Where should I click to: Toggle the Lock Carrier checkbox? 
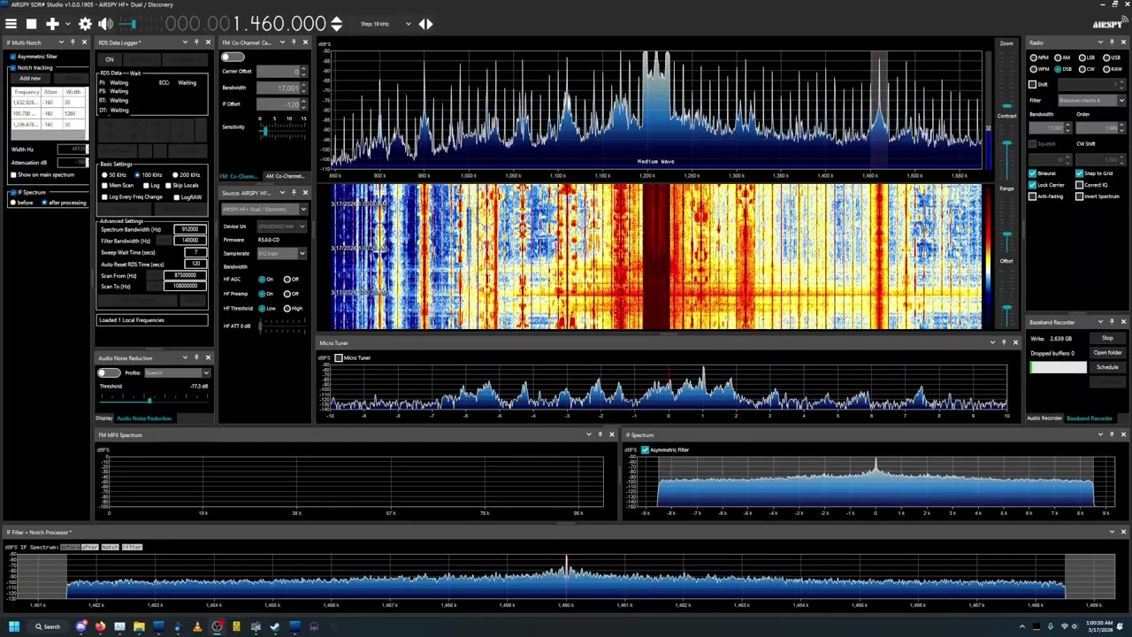pyautogui.click(x=1032, y=185)
